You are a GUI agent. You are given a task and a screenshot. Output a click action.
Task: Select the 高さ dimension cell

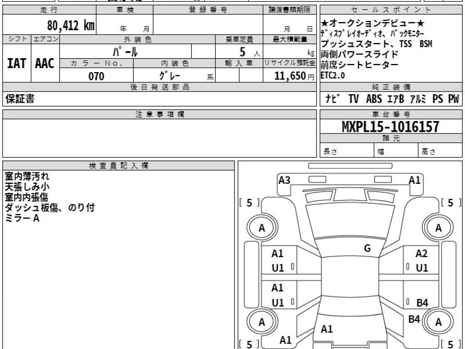[441, 151]
